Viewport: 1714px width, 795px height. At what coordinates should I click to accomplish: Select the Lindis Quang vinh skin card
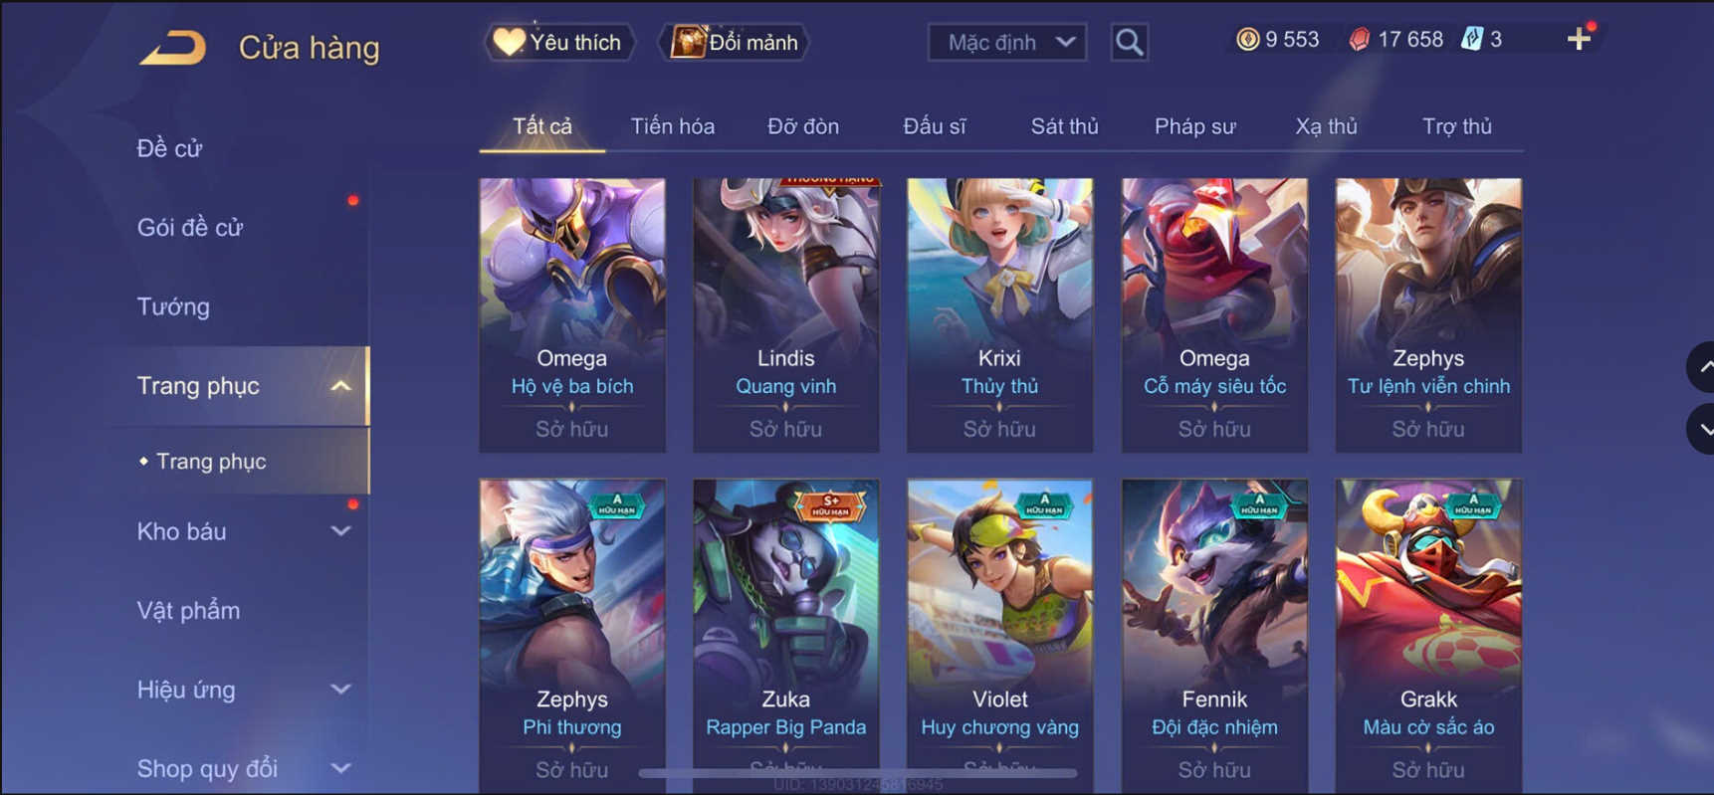[x=786, y=315]
